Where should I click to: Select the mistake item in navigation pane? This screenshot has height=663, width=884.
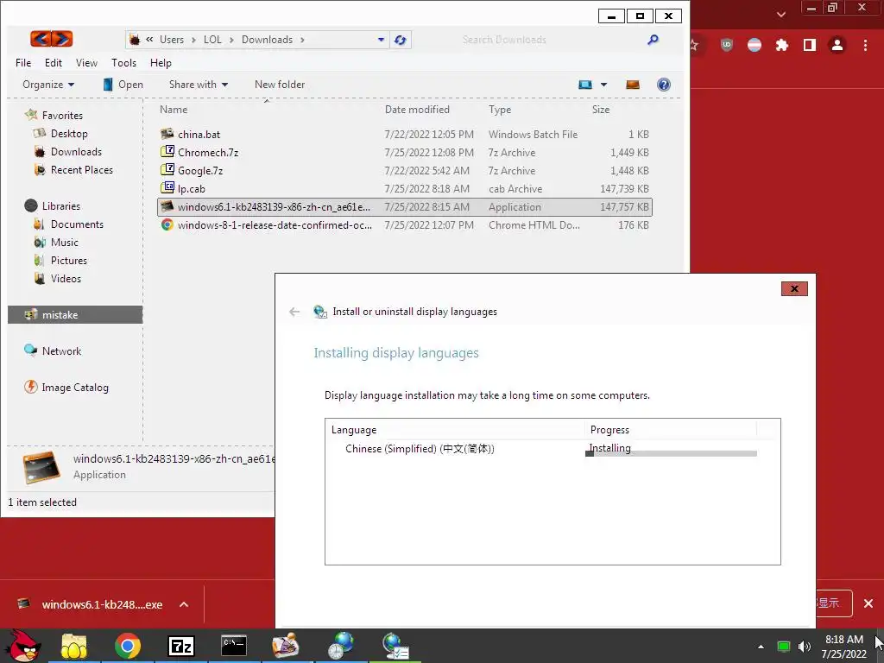click(75, 314)
